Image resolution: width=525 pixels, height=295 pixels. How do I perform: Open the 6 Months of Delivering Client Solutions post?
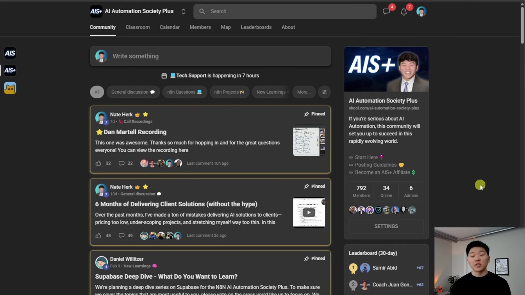(x=176, y=204)
